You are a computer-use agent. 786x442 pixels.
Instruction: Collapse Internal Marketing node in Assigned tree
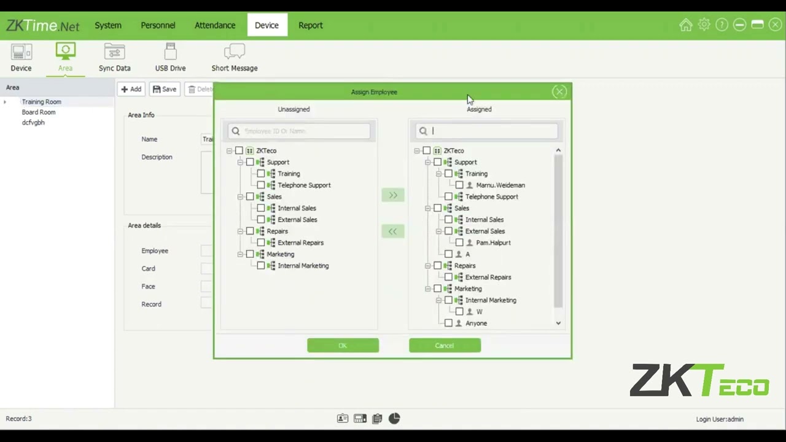(439, 300)
